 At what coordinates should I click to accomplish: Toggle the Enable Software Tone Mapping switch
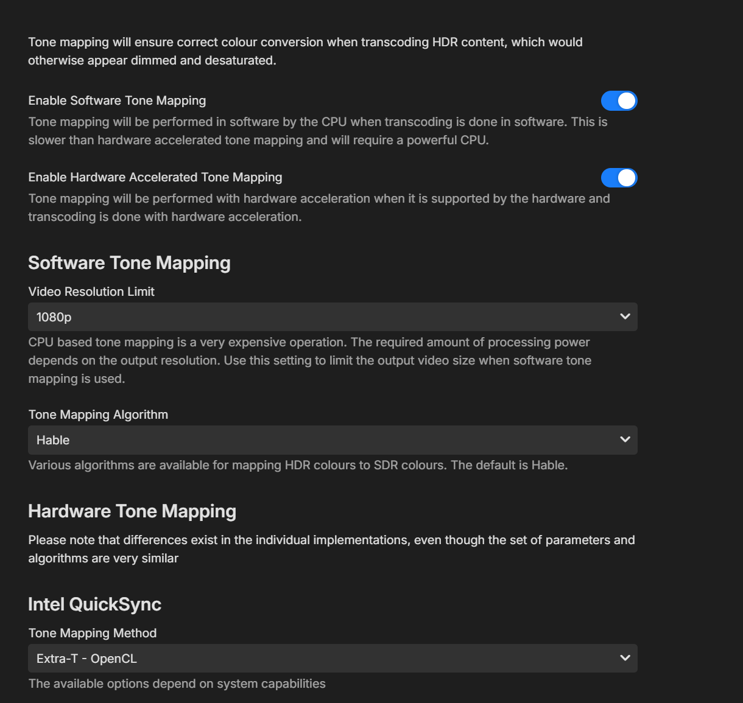click(619, 101)
